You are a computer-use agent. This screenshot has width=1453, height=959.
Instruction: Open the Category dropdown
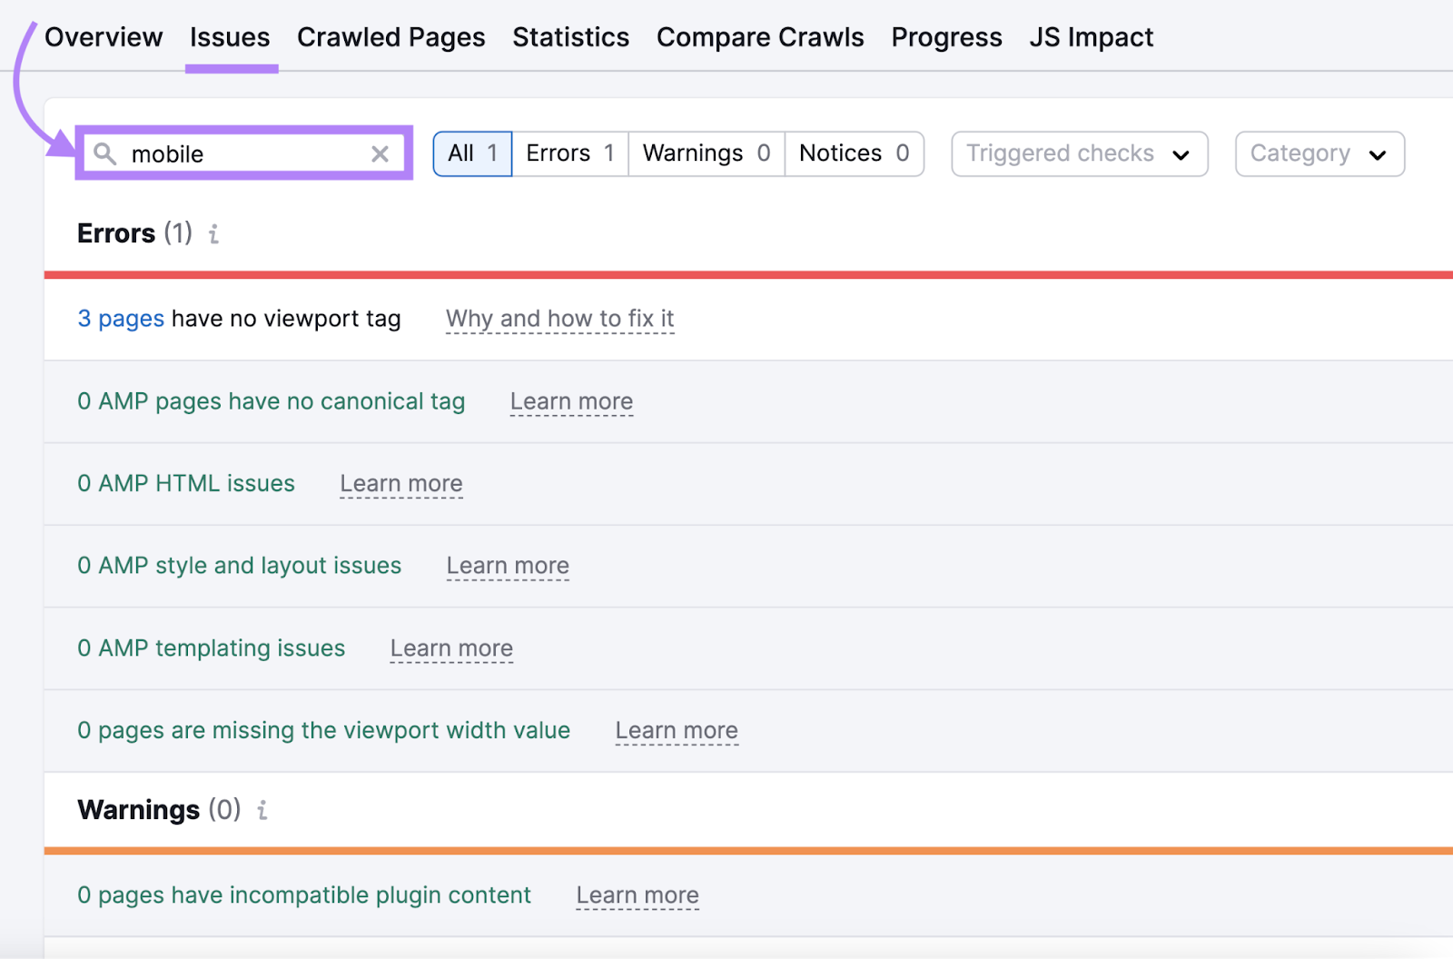point(1319,153)
